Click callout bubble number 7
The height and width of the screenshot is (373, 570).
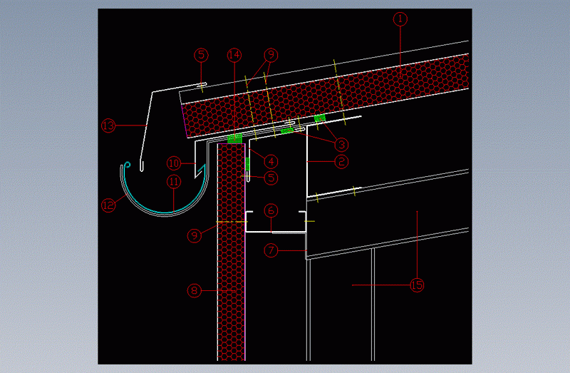pos(271,250)
